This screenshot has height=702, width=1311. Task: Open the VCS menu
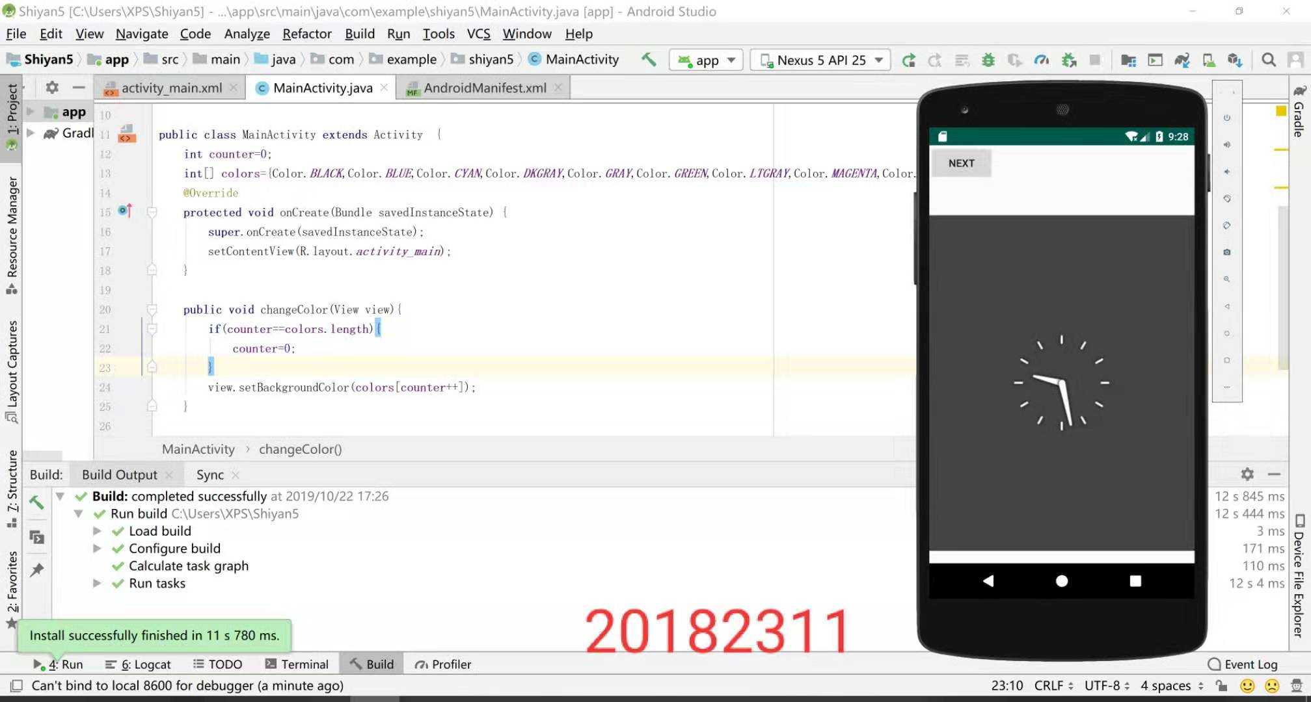[x=479, y=33]
